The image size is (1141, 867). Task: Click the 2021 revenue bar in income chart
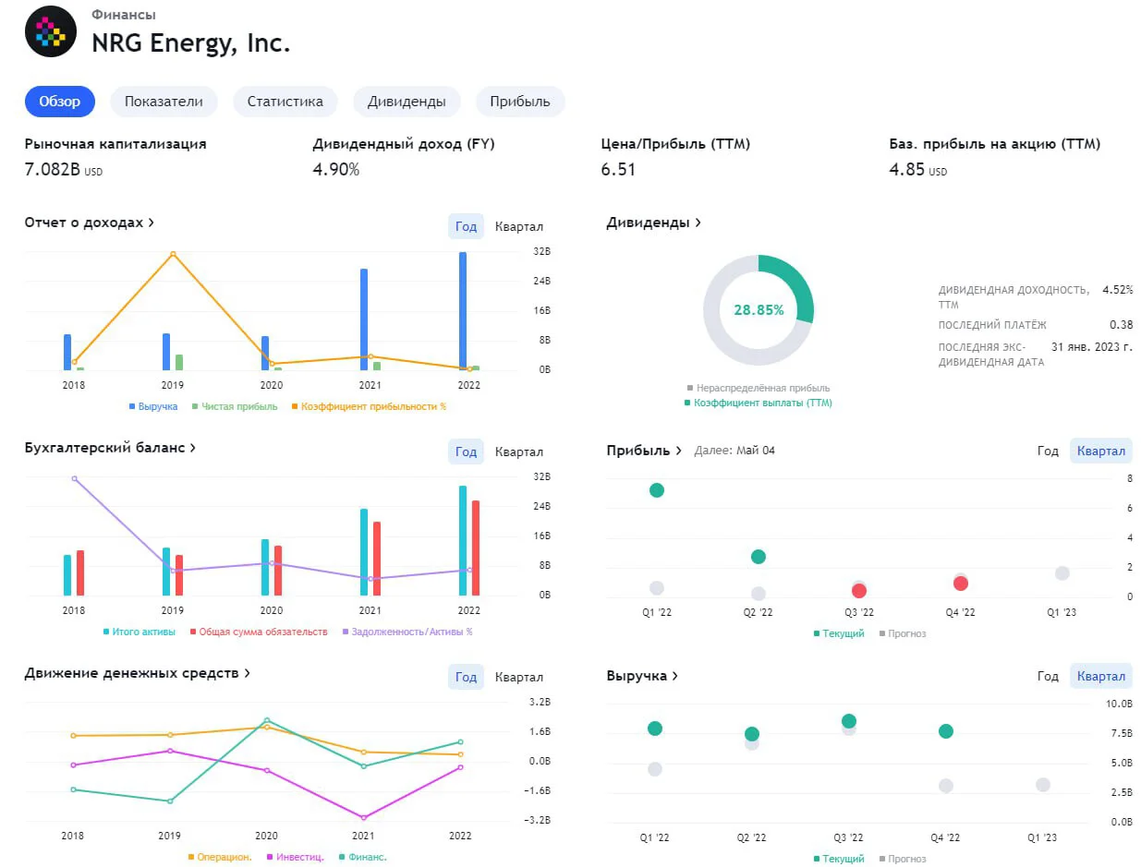(364, 319)
